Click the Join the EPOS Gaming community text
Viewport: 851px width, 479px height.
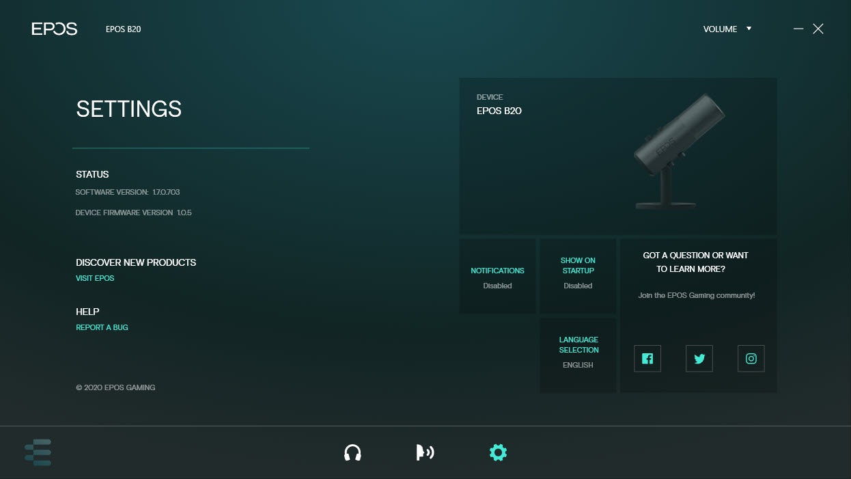697,295
